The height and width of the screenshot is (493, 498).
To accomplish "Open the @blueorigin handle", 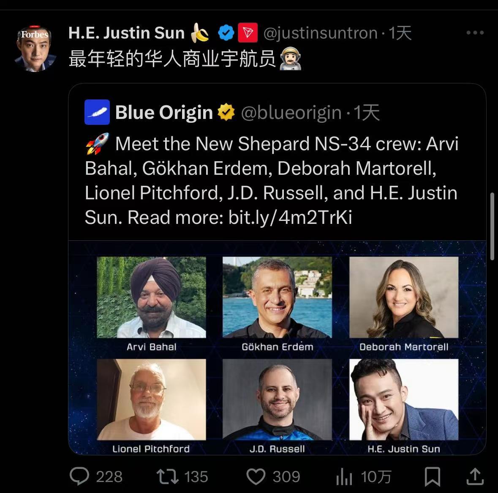I will pyautogui.click(x=291, y=113).
